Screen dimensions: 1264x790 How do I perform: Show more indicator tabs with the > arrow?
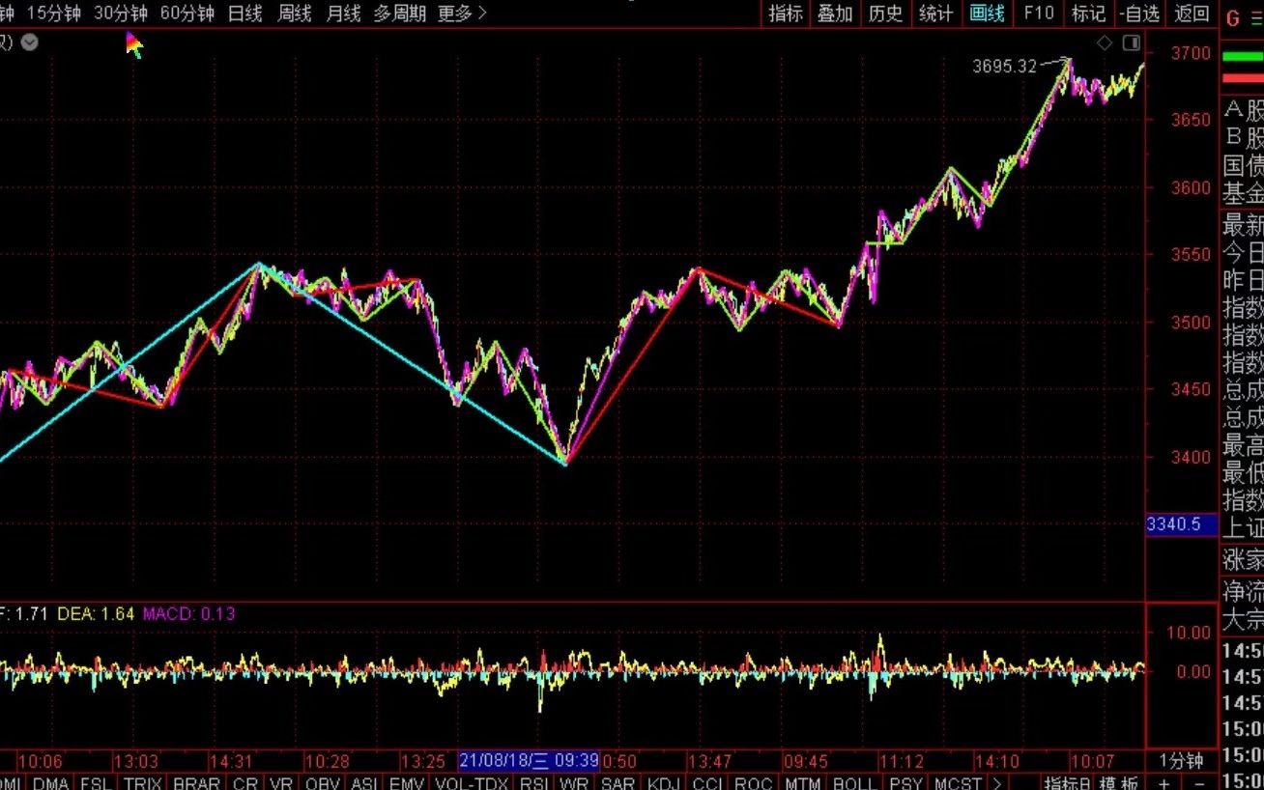(996, 783)
